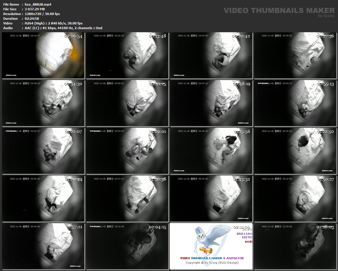The height and width of the screenshot is (271, 338).
Task: Select the thumbnail stamped 01:02:07
Action: [x=43, y=151]
